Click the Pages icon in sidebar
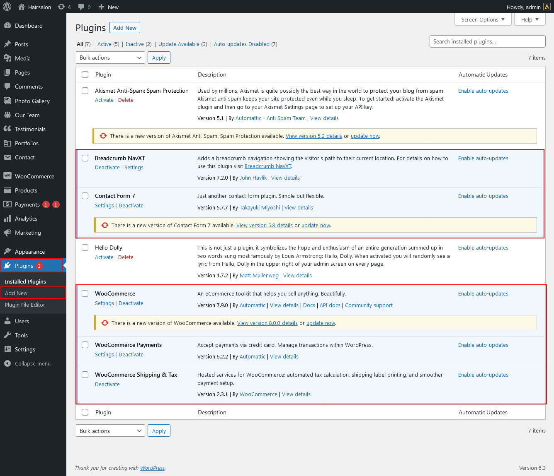This screenshot has height=476, width=554. click(x=7, y=72)
